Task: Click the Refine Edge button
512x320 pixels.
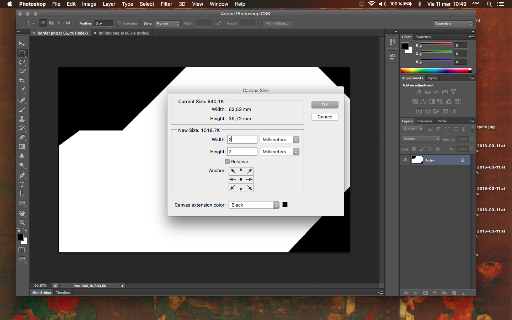Action: (x=277, y=23)
